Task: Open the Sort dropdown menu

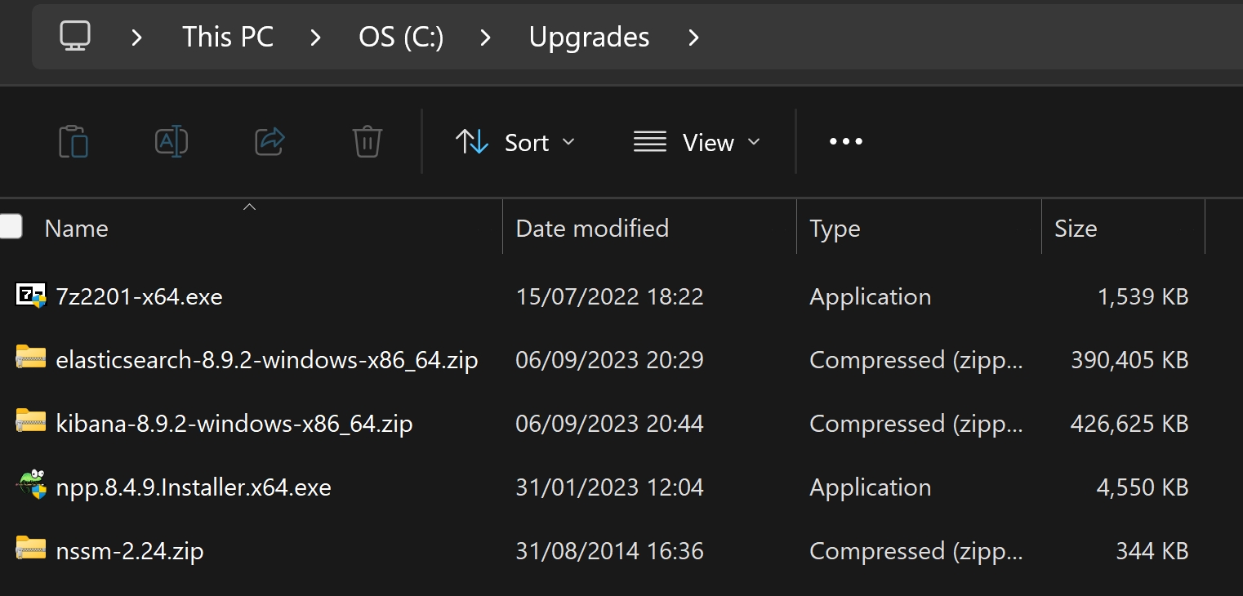Action: (x=515, y=142)
